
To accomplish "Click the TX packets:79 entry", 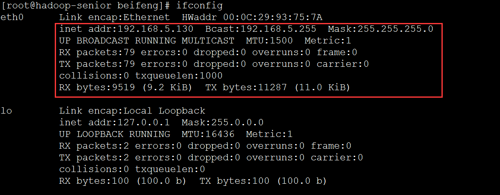I will pyautogui.click(x=97, y=64).
